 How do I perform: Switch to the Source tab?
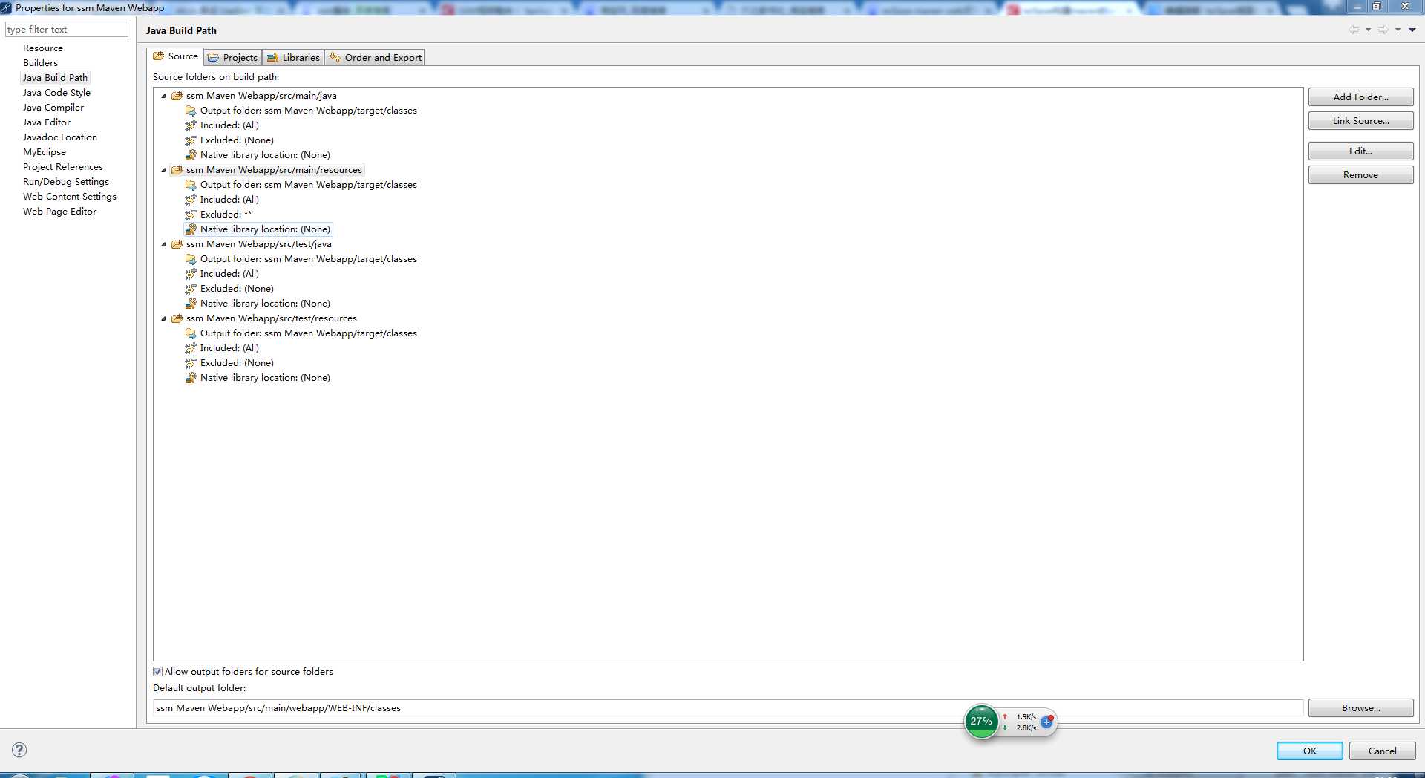coord(176,56)
